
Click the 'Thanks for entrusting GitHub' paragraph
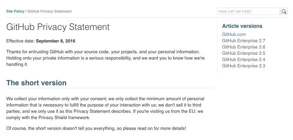pos(105,58)
